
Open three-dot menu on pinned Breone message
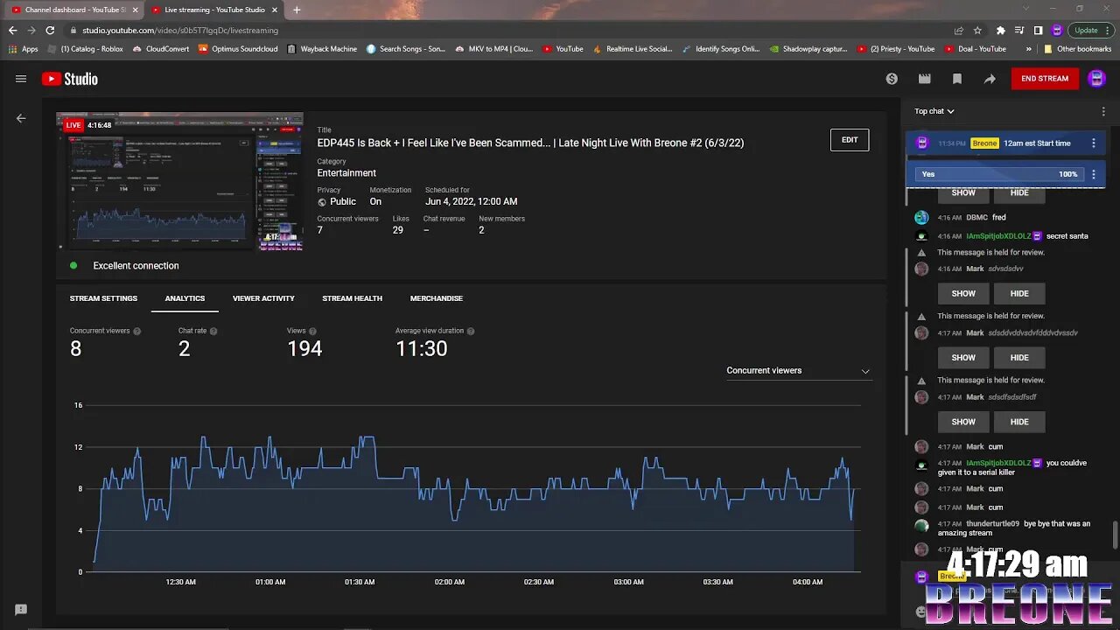pyautogui.click(x=1093, y=143)
